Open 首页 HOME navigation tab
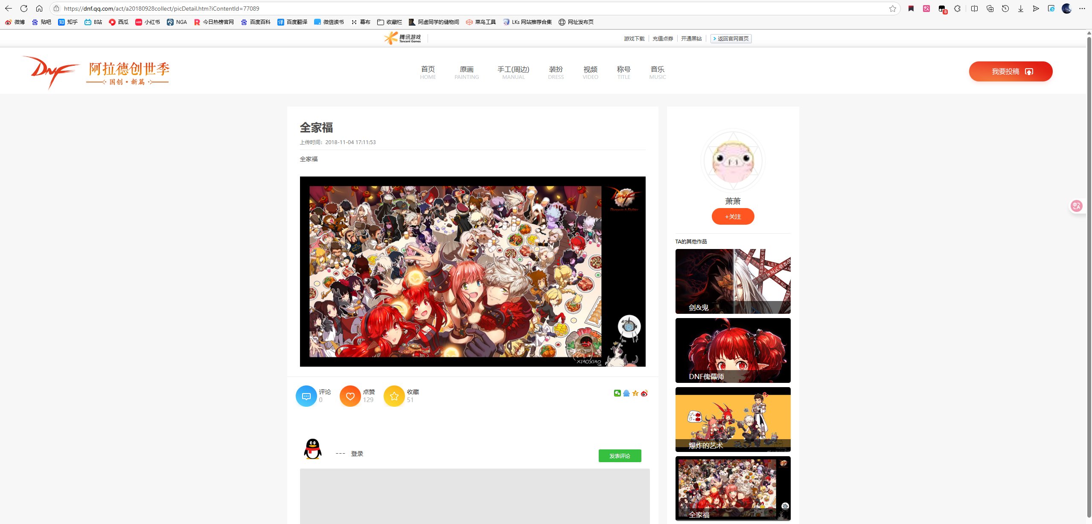The height and width of the screenshot is (524, 1092). tap(428, 72)
